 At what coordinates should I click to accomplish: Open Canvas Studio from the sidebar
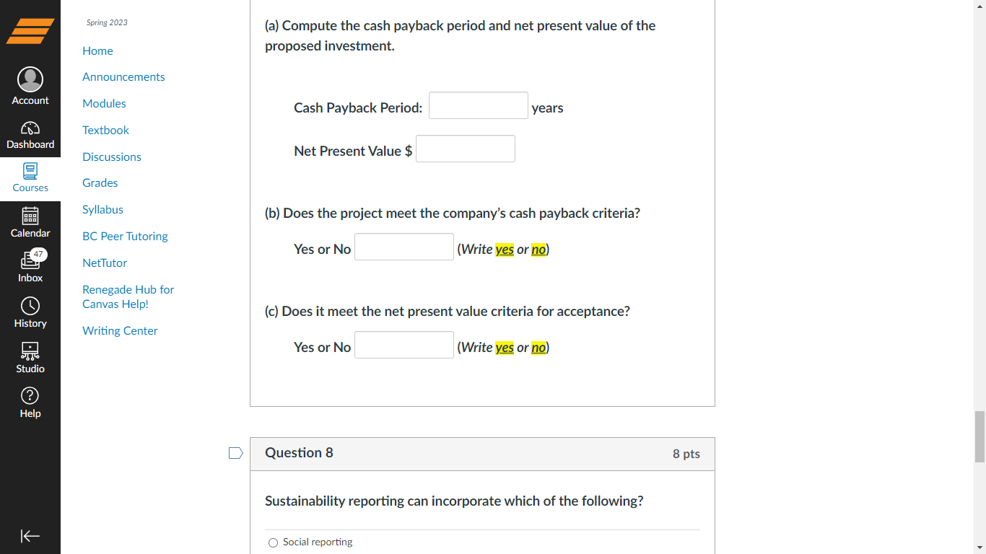tap(30, 356)
